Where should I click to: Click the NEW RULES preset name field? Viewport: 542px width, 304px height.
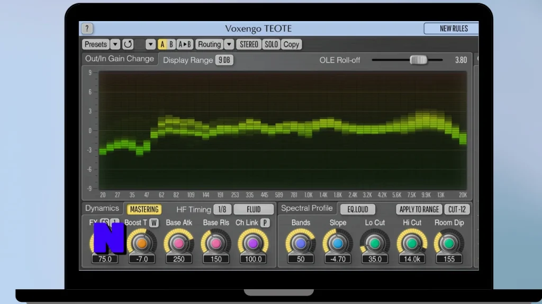click(x=451, y=28)
